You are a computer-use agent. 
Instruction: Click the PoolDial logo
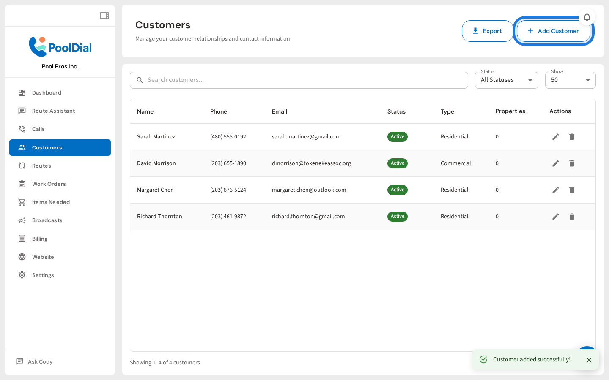60,47
